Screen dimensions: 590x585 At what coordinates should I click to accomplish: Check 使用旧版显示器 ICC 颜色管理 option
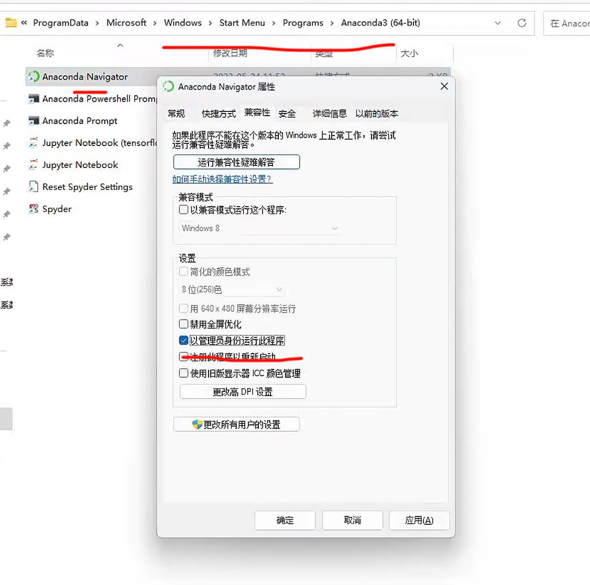click(184, 373)
